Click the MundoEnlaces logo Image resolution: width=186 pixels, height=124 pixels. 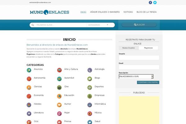click(x=50, y=12)
